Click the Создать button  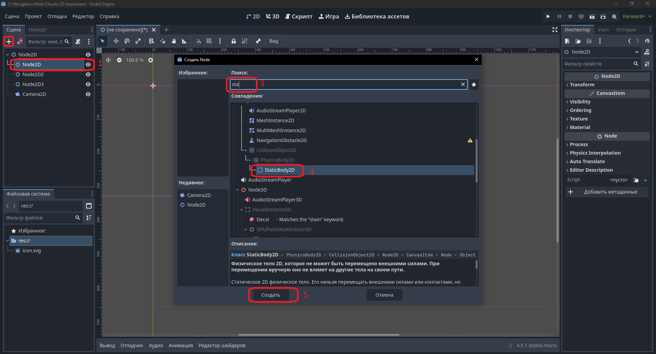click(x=271, y=295)
